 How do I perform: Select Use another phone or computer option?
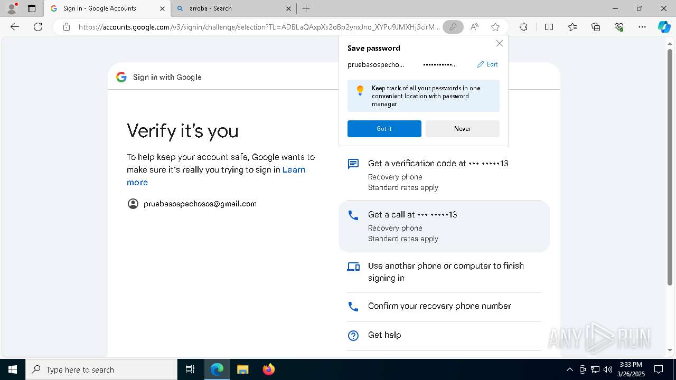[x=444, y=272]
